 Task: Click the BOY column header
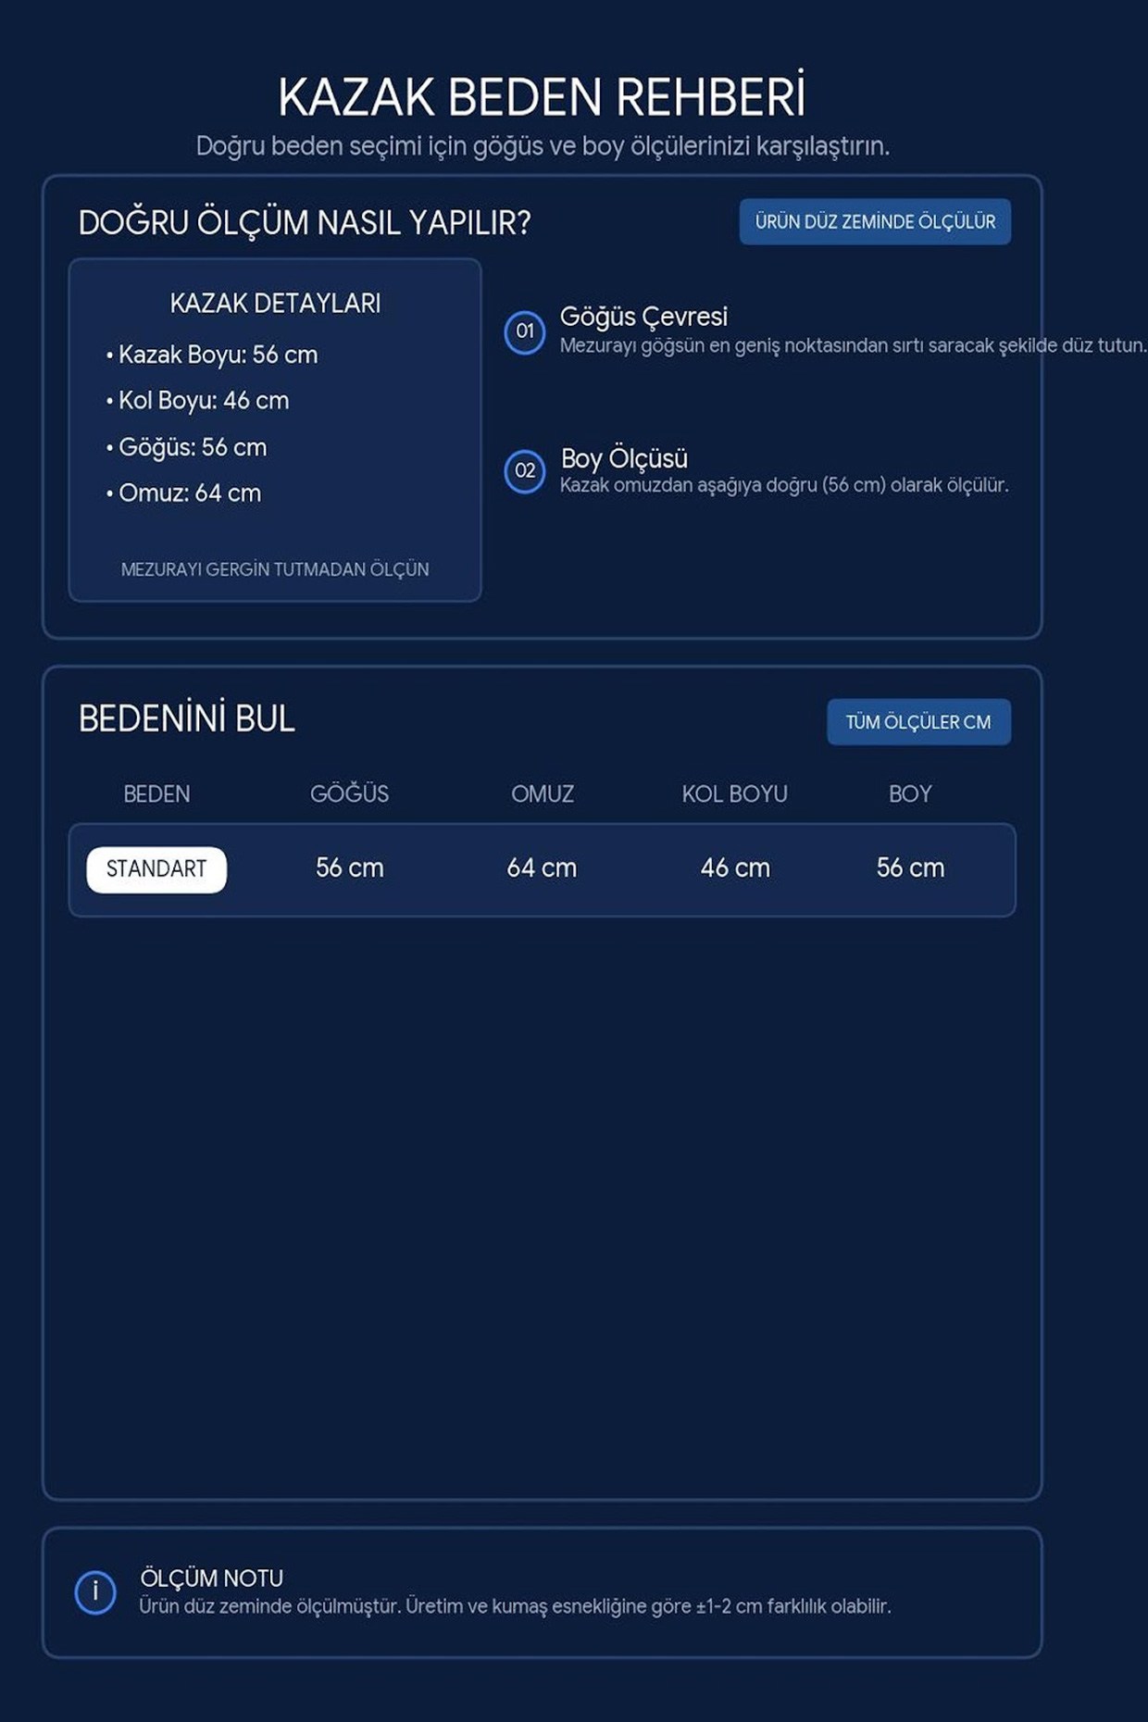[910, 793]
